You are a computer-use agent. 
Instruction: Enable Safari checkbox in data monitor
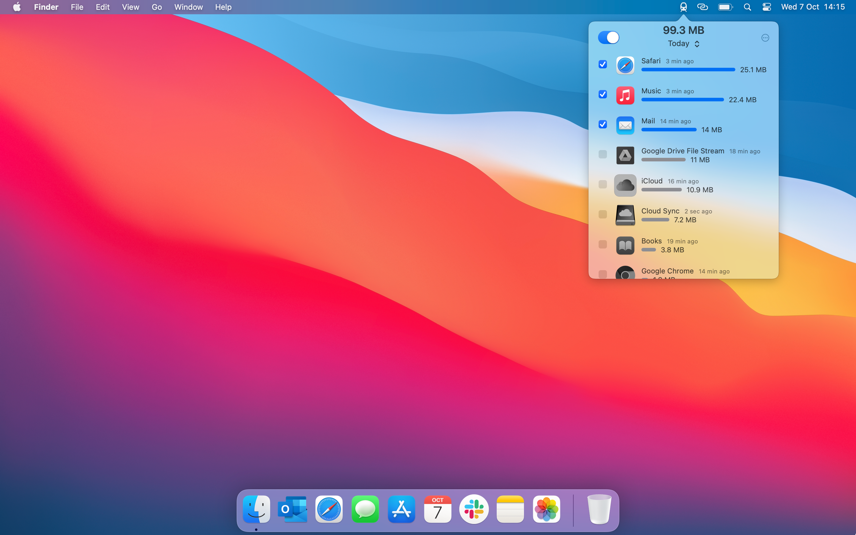point(603,64)
